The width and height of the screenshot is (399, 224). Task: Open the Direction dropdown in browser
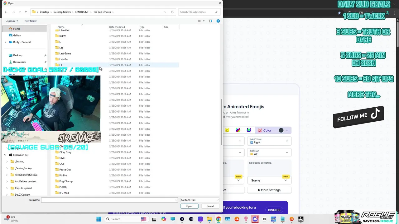click(269, 141)
